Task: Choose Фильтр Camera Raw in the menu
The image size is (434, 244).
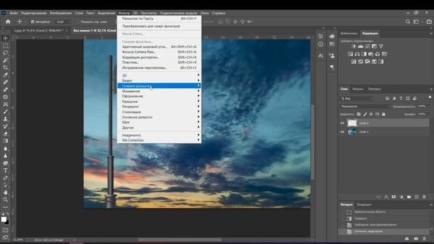Action: pos(159,52)
